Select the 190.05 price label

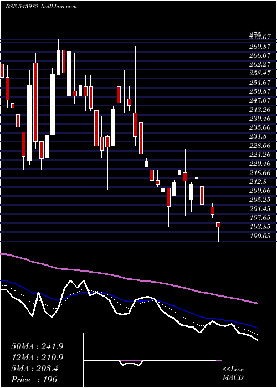[260, 236]
